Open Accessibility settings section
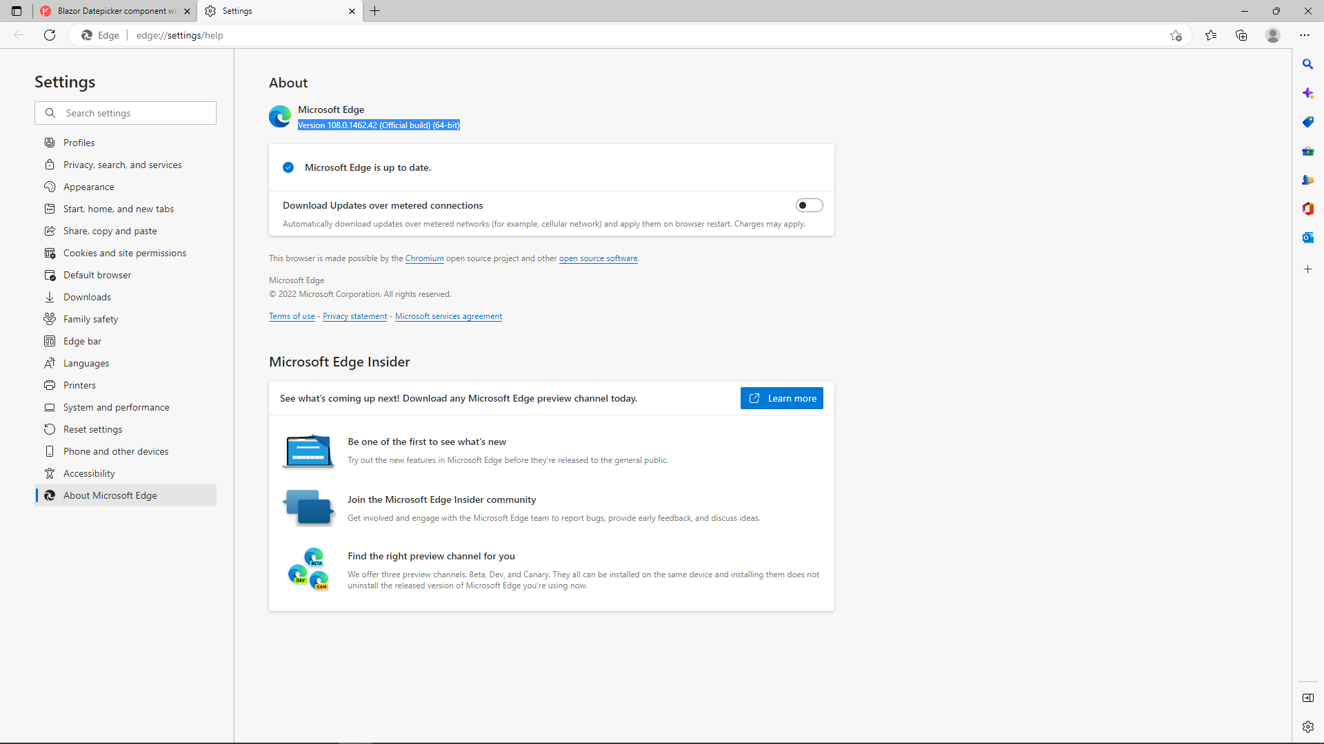Screen dimensions: 1324x744 [126, 473]
